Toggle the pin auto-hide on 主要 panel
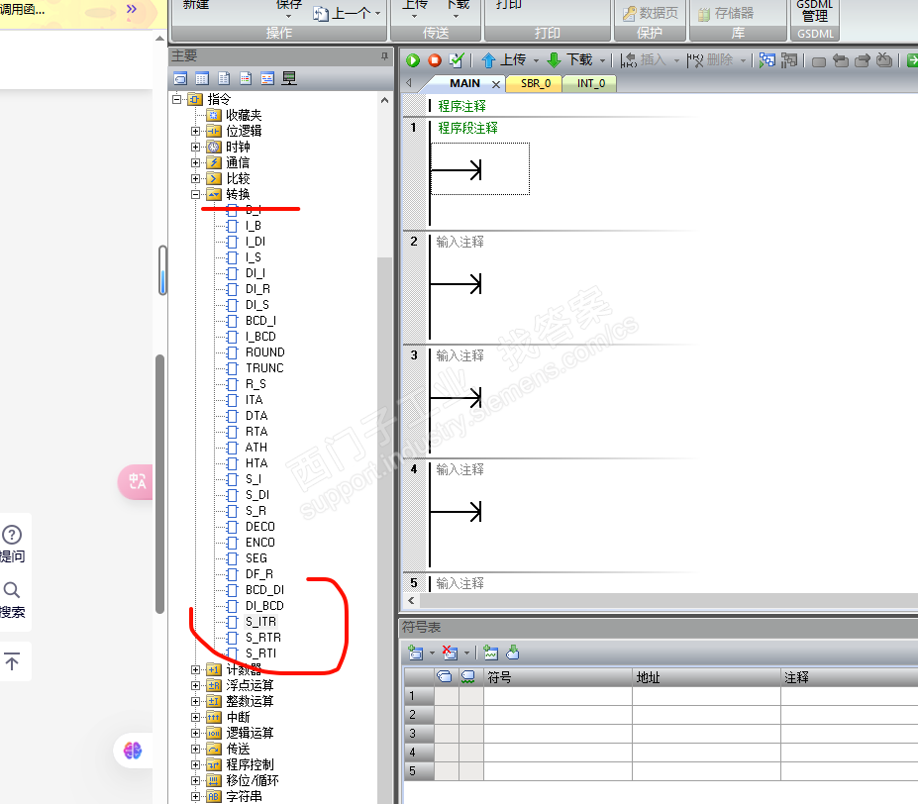 click(384, 56)
